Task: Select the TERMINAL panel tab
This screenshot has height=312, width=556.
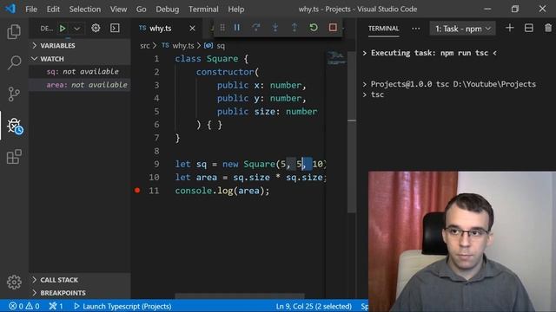Action: coord(383,29)
